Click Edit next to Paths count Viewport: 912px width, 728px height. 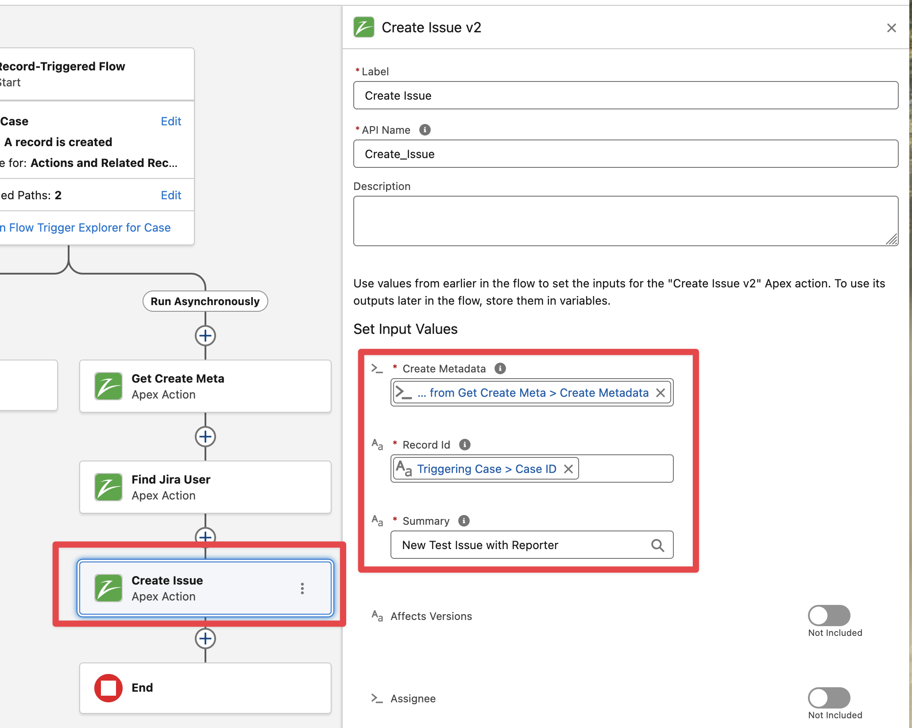171,195
